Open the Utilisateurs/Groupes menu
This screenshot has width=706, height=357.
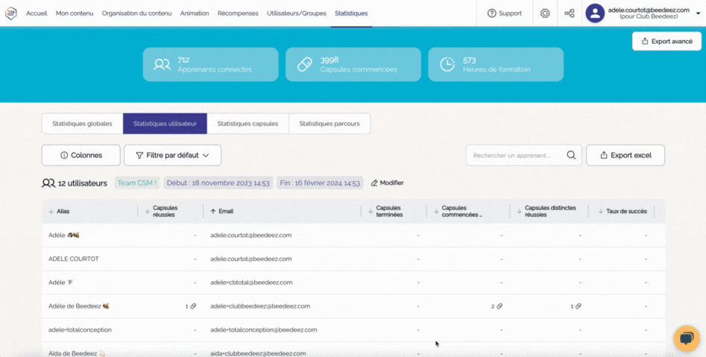(x=296, y=13)
